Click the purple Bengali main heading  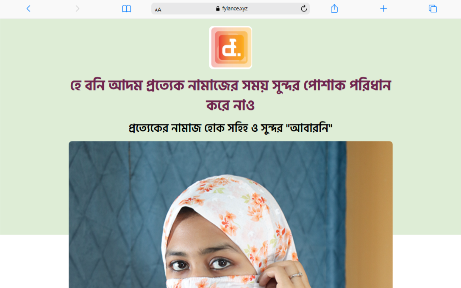pos(230,95)
